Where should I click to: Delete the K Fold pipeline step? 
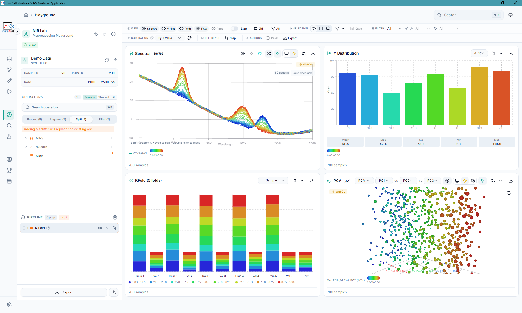coord(114,228)
